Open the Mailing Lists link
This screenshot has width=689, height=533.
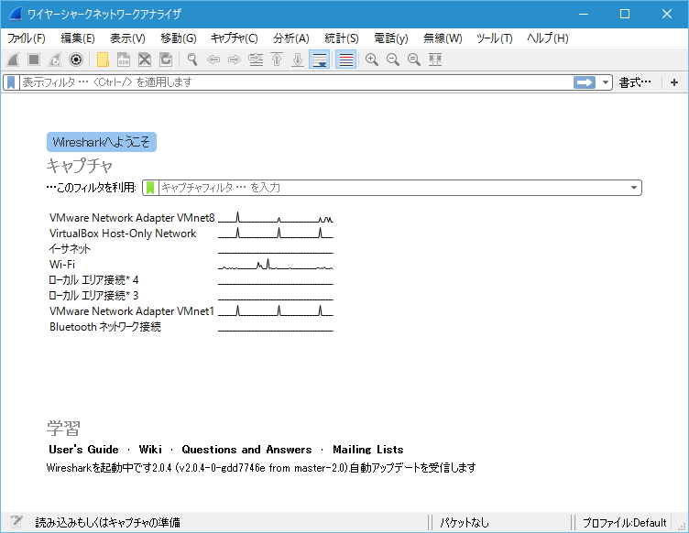[367, 450]
